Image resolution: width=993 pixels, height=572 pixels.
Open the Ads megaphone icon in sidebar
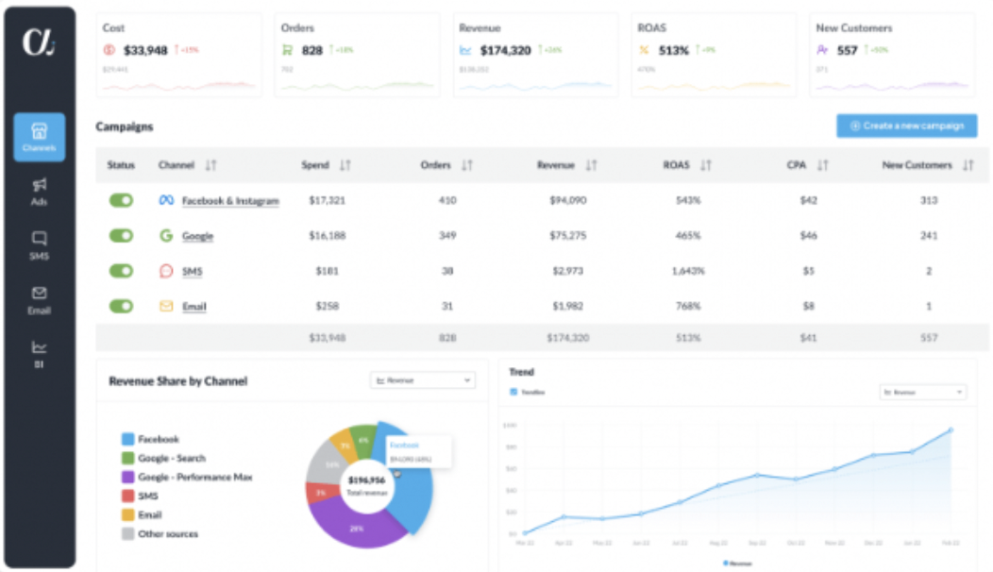pos(39,184)
